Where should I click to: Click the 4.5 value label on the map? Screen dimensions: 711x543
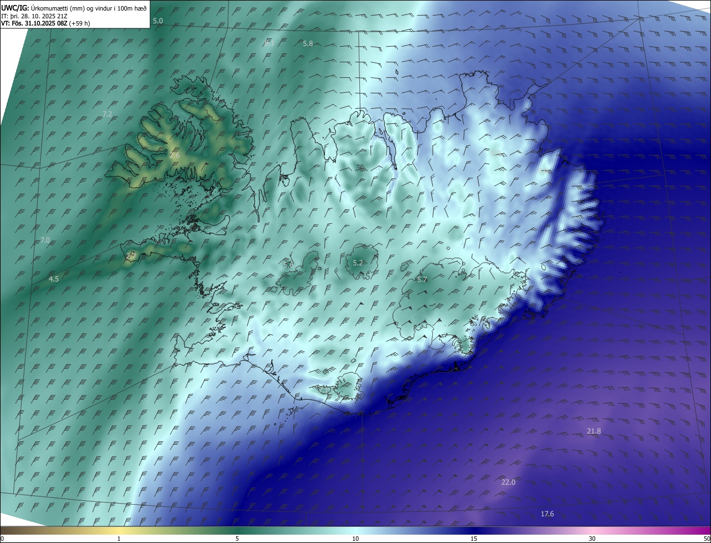tap(53, 279)
